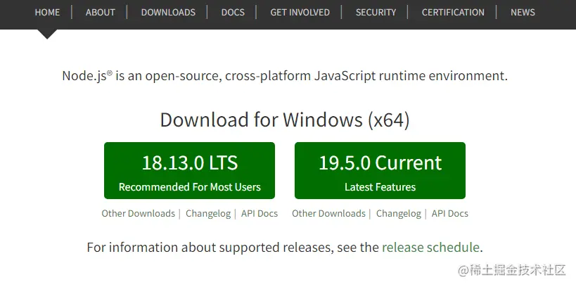Go to the ABOUT page
Screen dimensions: 576x287
[101, 13]
